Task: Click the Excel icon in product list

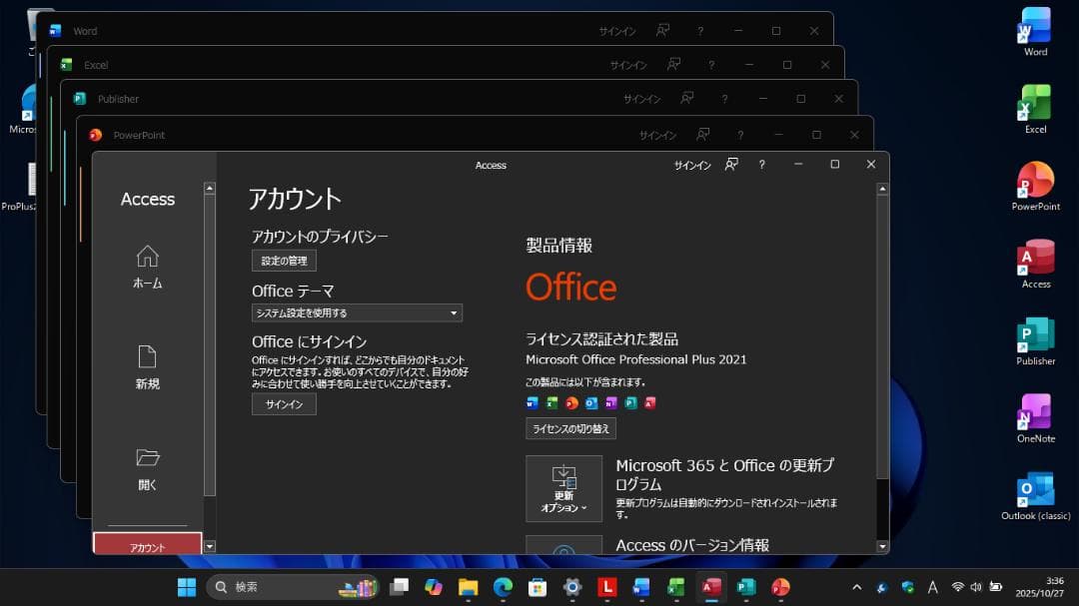Action: (551, 403)
